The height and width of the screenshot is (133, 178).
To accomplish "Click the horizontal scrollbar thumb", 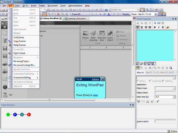I will 50,100.
